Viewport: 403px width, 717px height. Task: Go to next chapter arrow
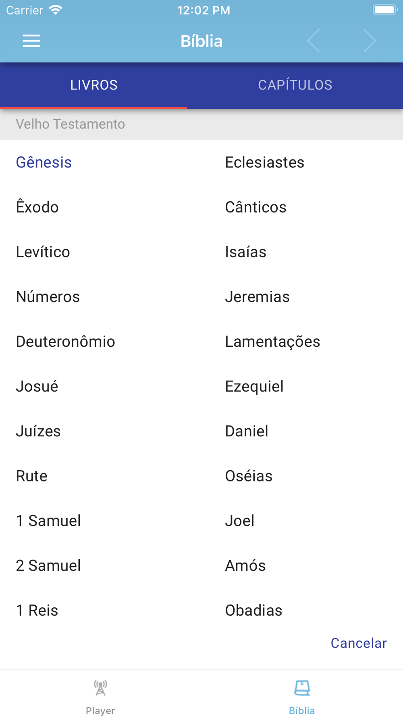[x=369, y=41]
